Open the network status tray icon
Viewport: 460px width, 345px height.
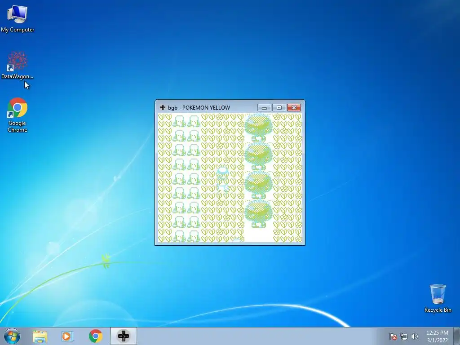tap(404, 336)
